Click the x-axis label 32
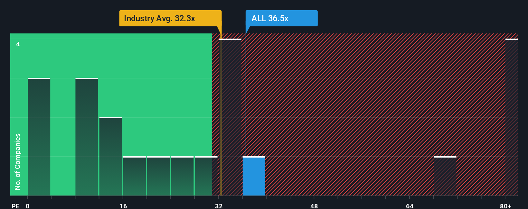The height and width of the screenshot is (209, 528). coord(219,206)
